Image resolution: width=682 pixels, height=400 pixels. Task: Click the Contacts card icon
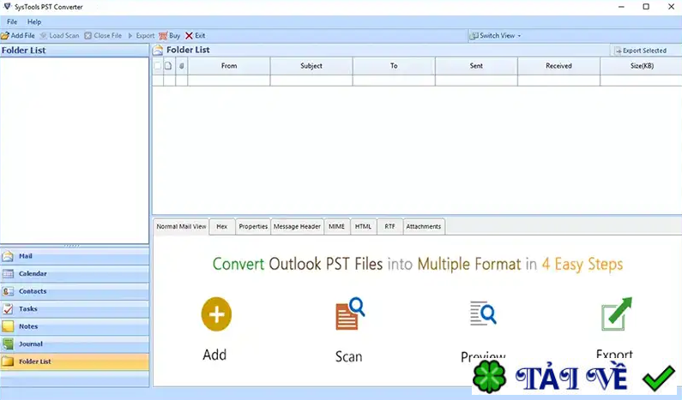(x=8, y=291)
